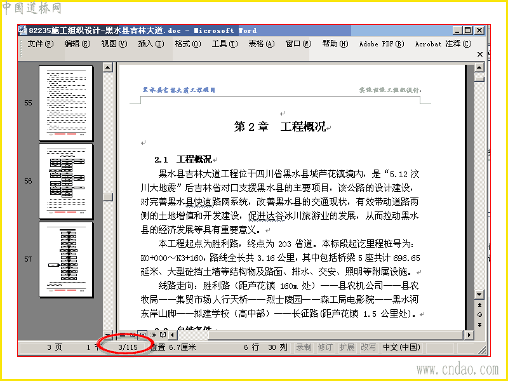Select page 56 thumbnail
The height and width of the screenshot is (381, 508).
pyautogui.click(x=66, y=182)
